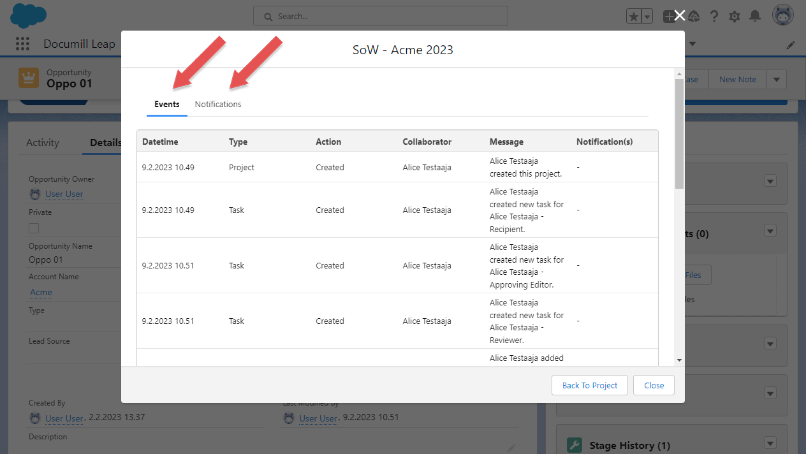This screenshot has height=454, width=806.
Task: Click the Salesforce cloud logo
Action: pyautogui.click(x=29, y=15)
